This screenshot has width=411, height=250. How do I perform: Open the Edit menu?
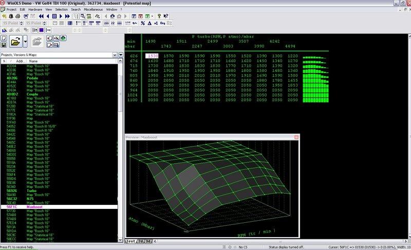[x=23, y=9]
